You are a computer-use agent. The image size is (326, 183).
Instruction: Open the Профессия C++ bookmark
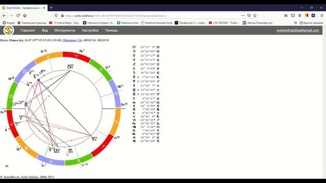pyautogui.click(x=190, y=23)
